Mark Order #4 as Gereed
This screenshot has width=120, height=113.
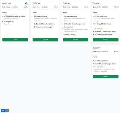[106, 76]
